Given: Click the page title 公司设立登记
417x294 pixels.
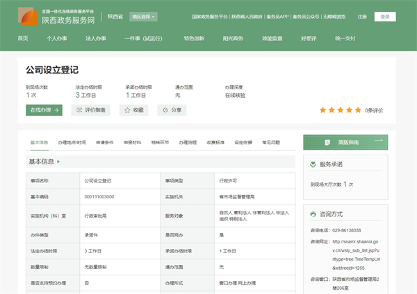Looking at the screenshot, I should (x=52, y=70).
